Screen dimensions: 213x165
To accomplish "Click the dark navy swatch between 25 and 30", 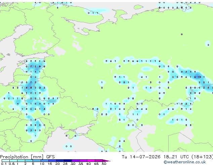I will click(68, 161).
